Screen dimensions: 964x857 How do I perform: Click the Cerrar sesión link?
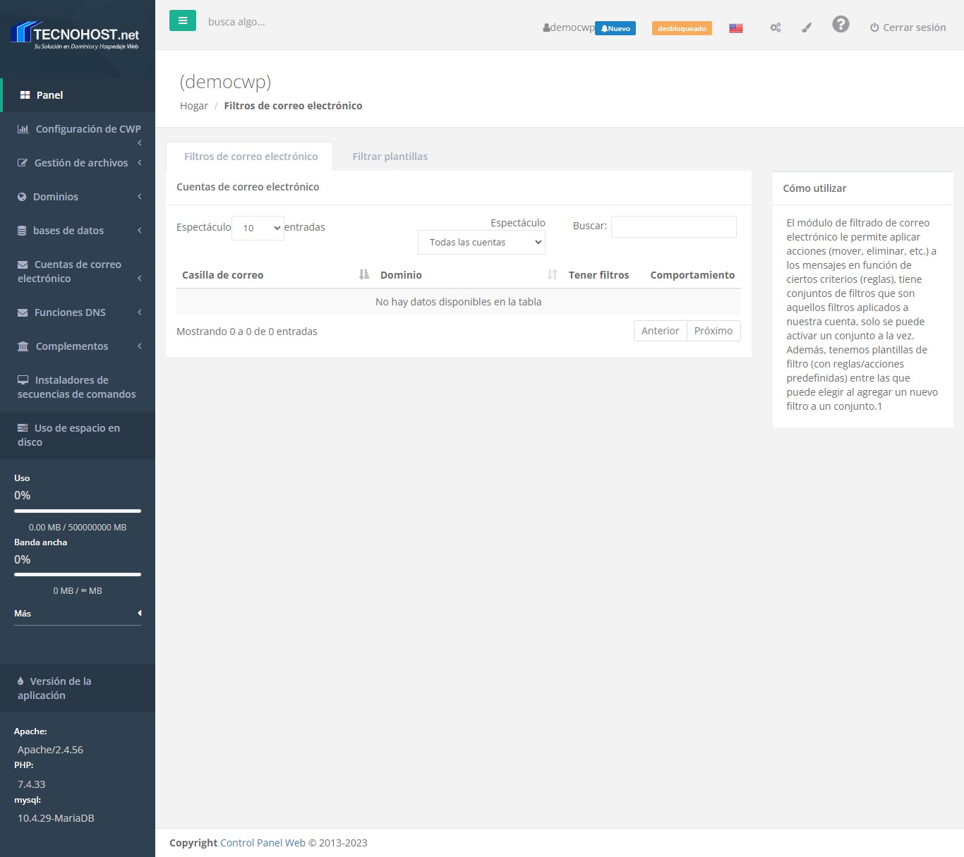point(908,28)
